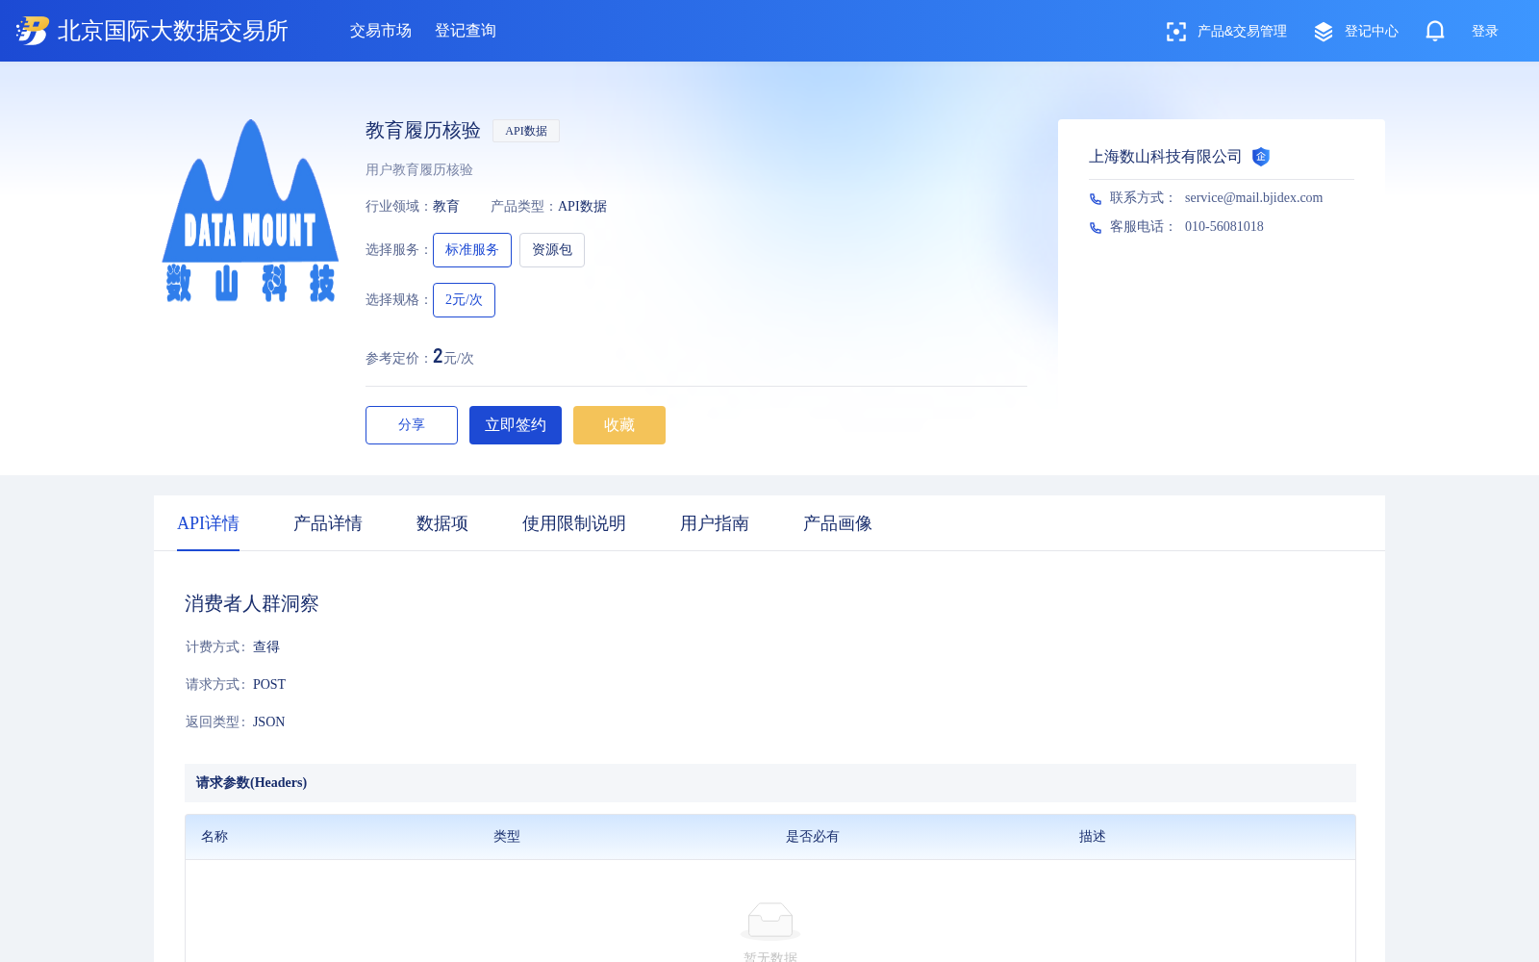The height and width of the screenshot is (962, 1539).
Task: Switch to the 使用限制说明 tab
Action: (x=574, y=523)
